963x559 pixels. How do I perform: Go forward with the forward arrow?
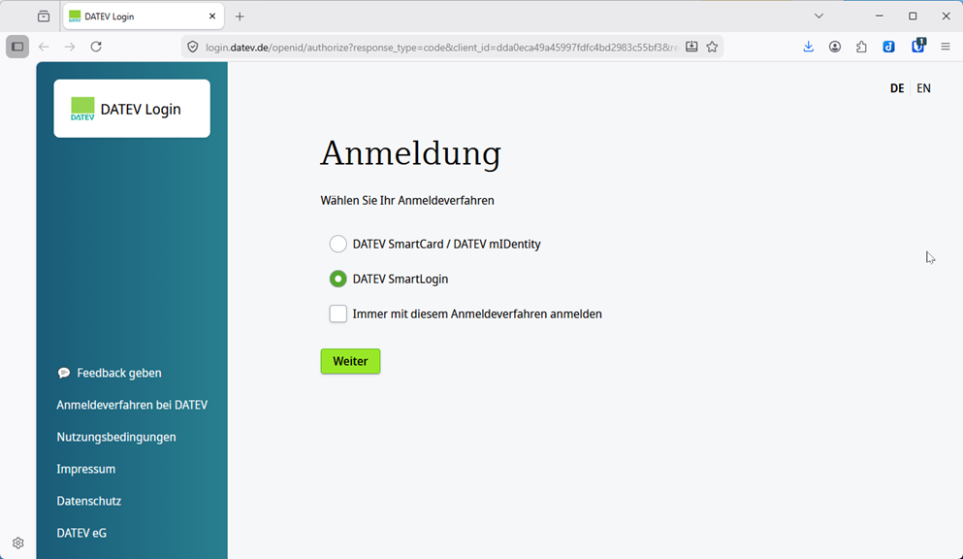70,47
